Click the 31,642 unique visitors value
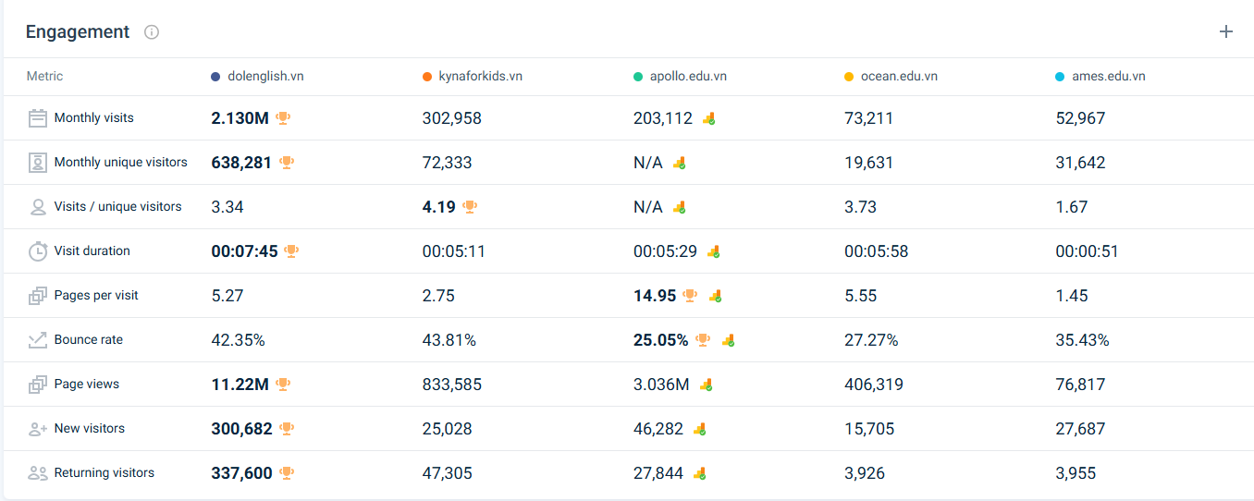This screenshot has width=1254, height=501. pyautogui.click(x=1080, y=163)
